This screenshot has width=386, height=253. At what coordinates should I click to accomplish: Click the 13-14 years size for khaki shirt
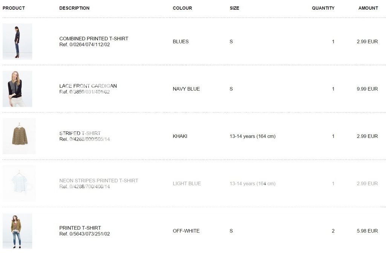pos(253,136)
